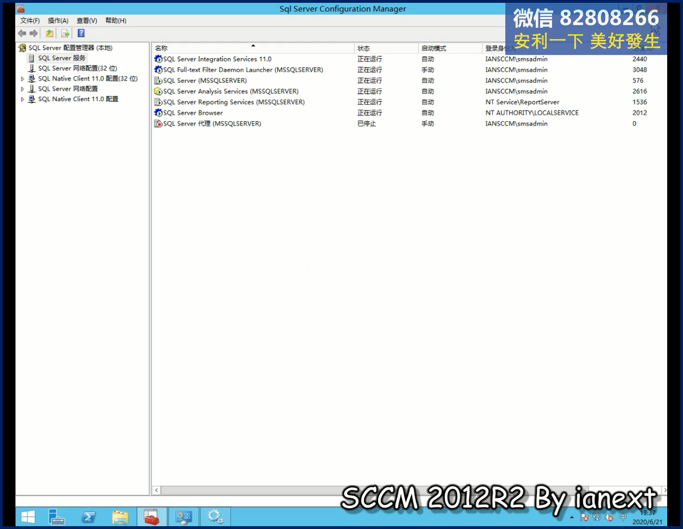Expand the last SQL Native Client 11.0 配置 node

23,99
